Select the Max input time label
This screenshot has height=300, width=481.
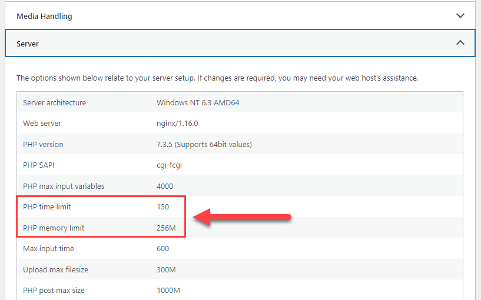click(x=48, y=248)
